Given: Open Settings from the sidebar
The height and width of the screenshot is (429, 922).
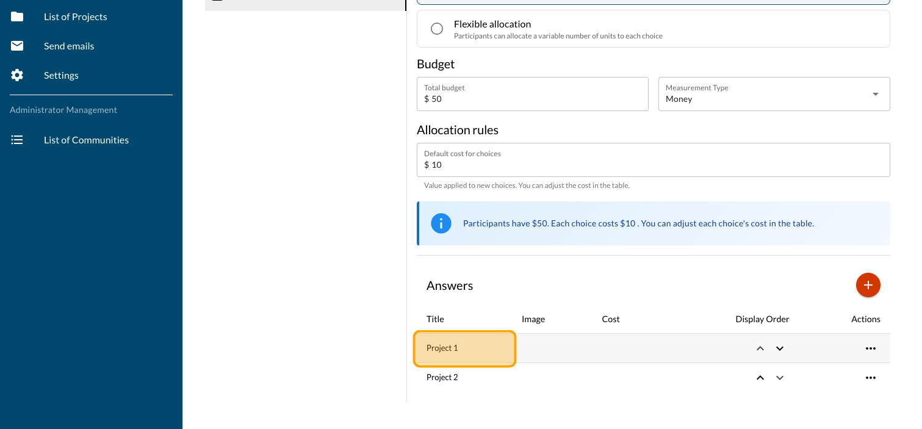Looking at the screenshot, I should click(61, 75).
